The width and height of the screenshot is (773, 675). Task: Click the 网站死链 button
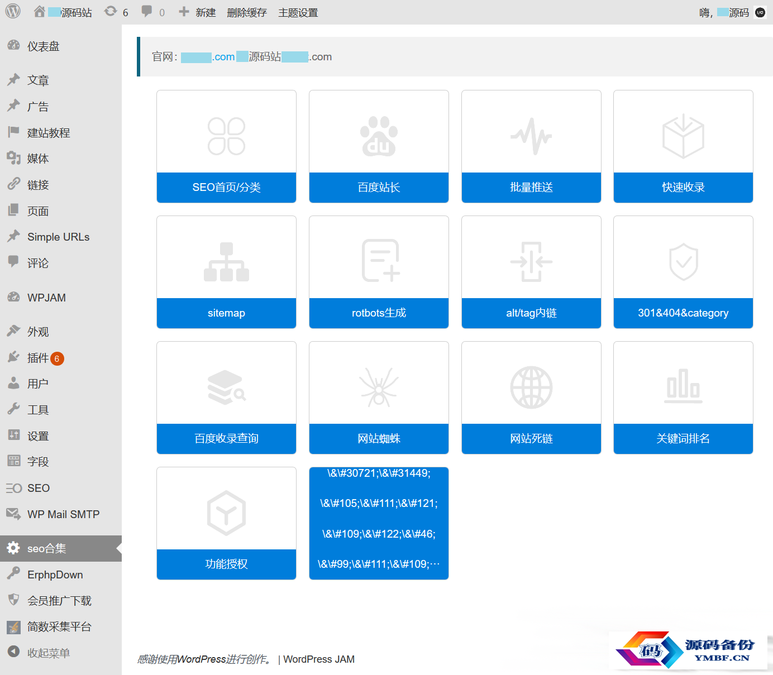tap(531, 438)
